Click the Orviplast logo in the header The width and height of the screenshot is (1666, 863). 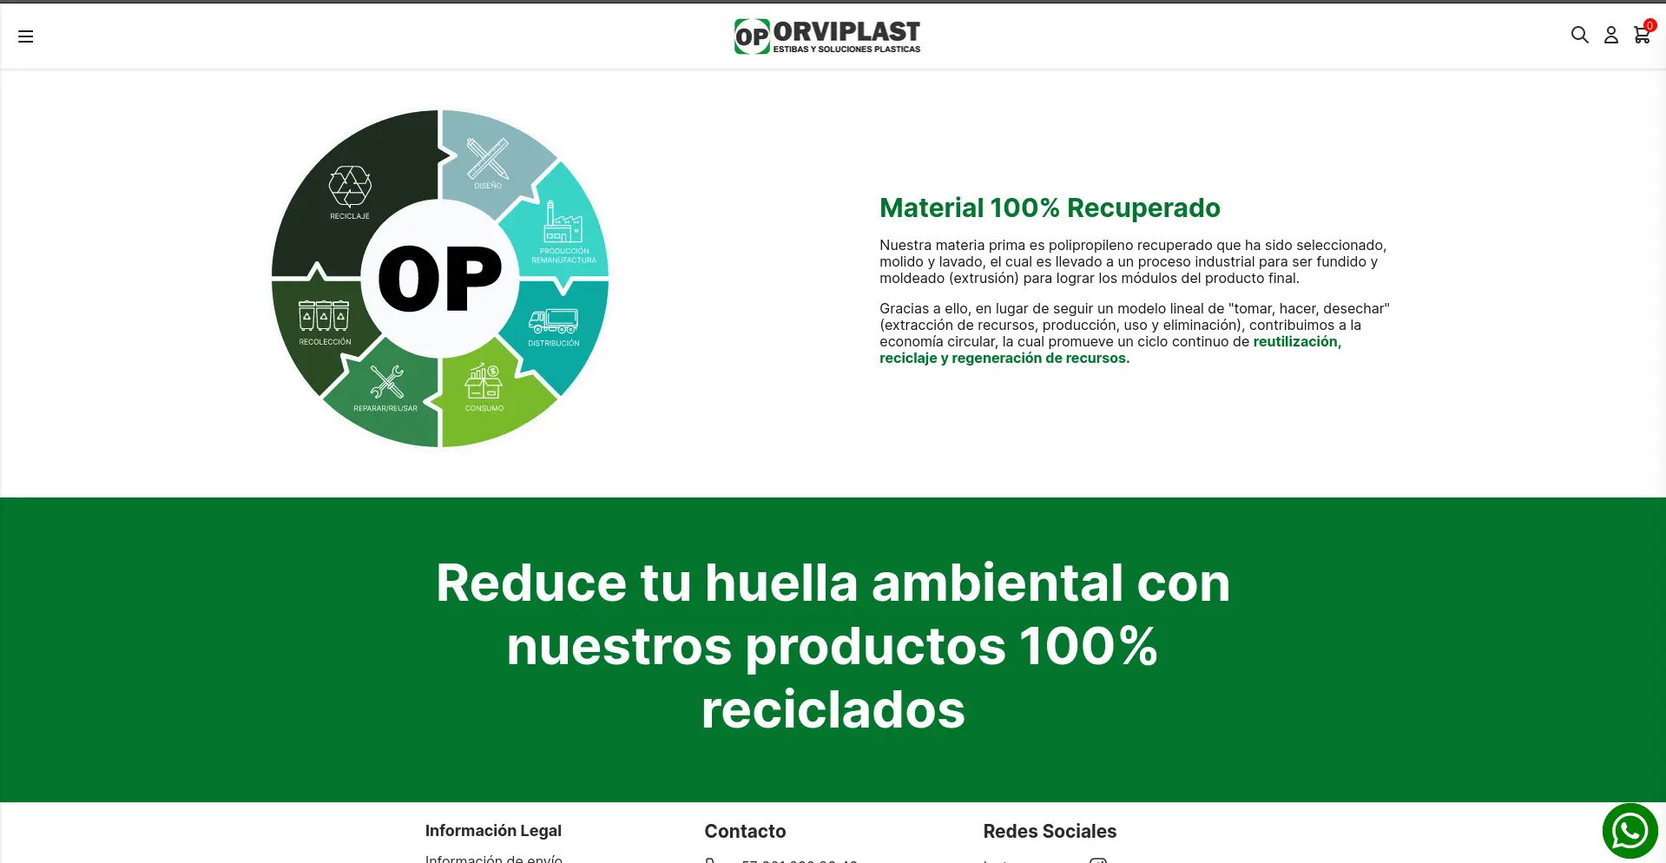(826, 36)
